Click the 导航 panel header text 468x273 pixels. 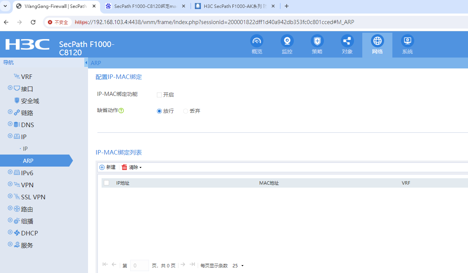(8, 62)
